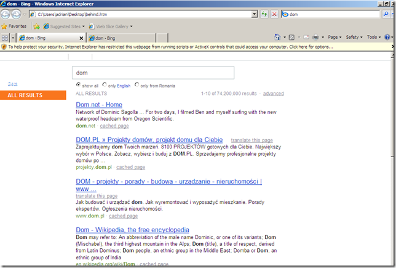Click the vertical page scrollbar
This screenshot has height=268, width=396.
point(394,160)
